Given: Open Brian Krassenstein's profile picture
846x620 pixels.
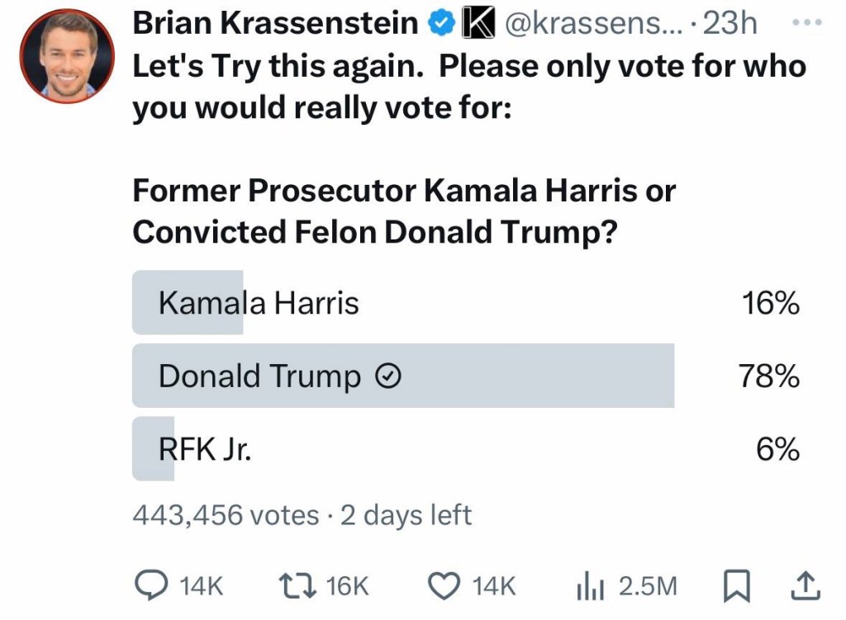Looking at the screenshot, I should click(67, 57).
